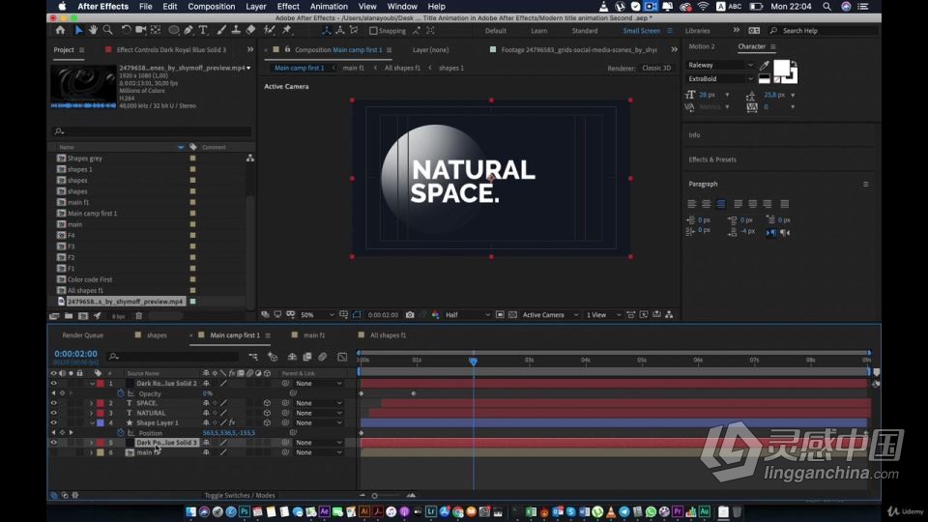The height and width of the screenshot is (522, 928).
Task: Hide Shape Layer 1 visibility eye
Action: (54, 423)
